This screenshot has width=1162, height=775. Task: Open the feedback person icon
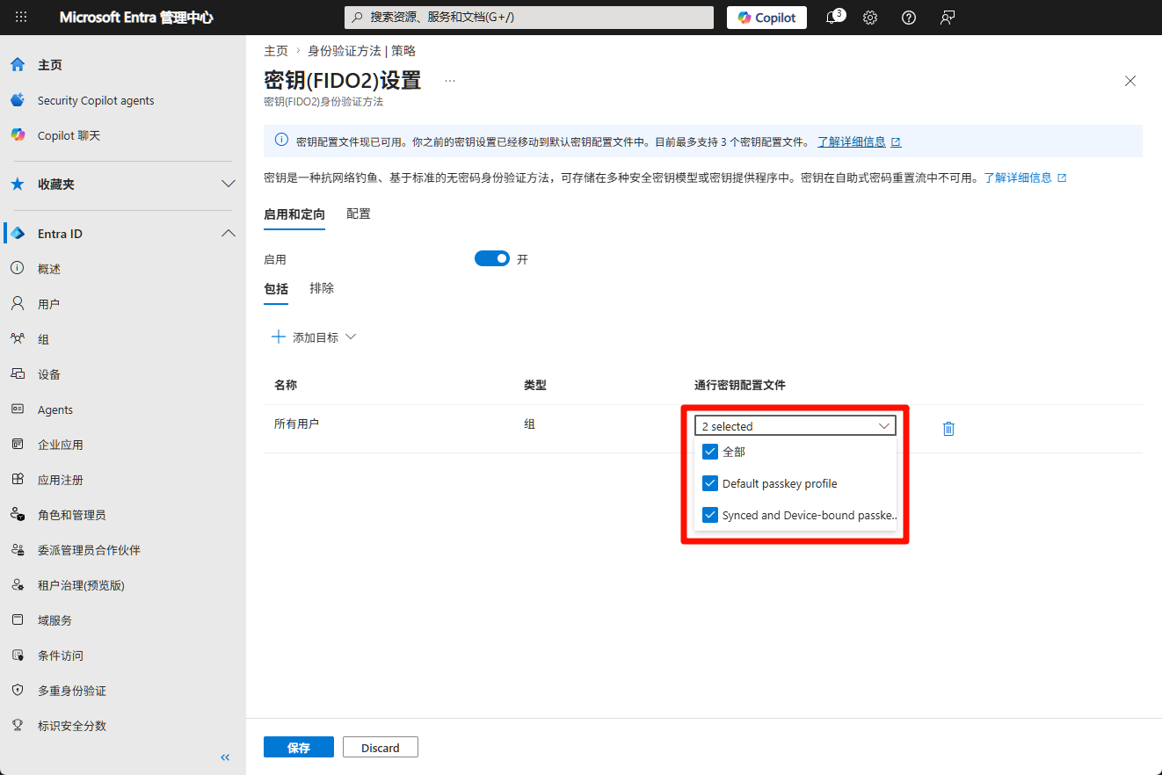point(948,18)
